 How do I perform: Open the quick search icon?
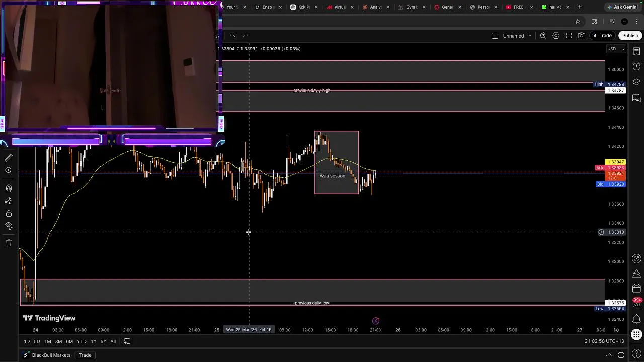click(x=543, y=36)
